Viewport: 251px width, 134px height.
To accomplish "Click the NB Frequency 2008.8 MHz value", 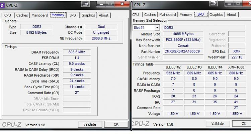I will pyautogui.click(x=101, y=38).
